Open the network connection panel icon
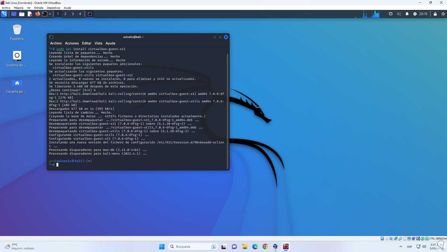Viewport: 447px width, 252px height. [x=391, y=14]
